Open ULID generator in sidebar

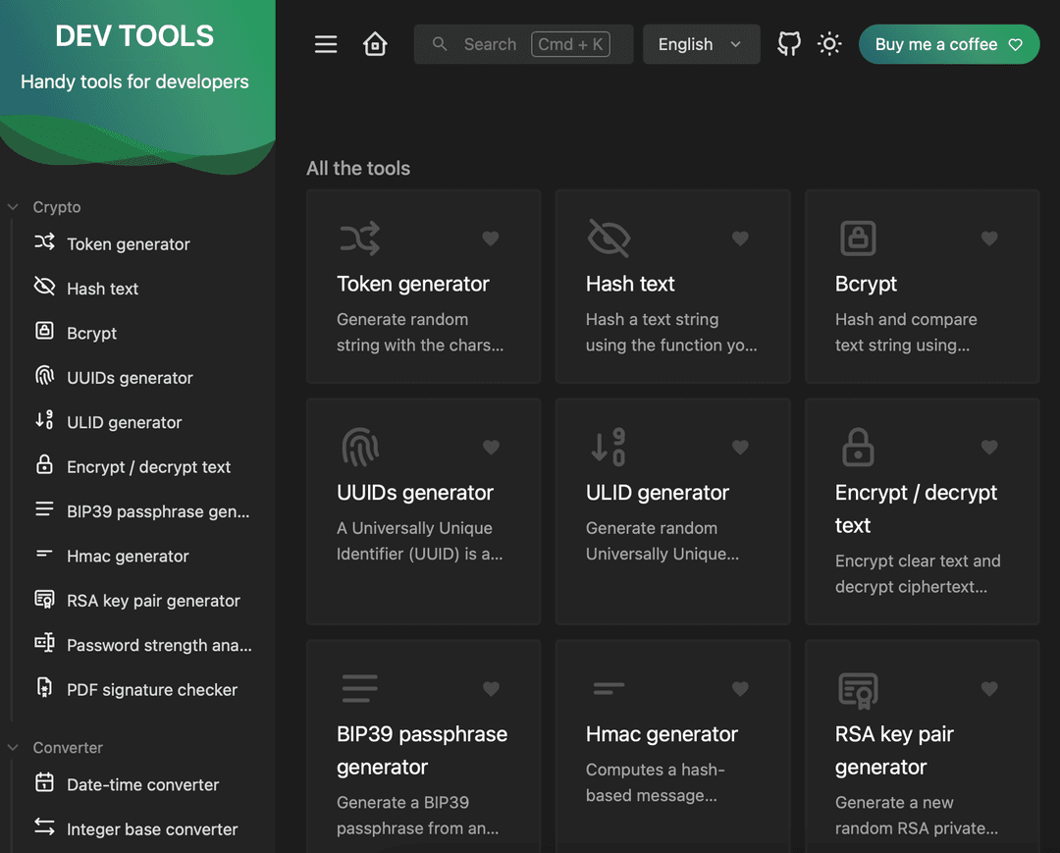tap(124, 422)
